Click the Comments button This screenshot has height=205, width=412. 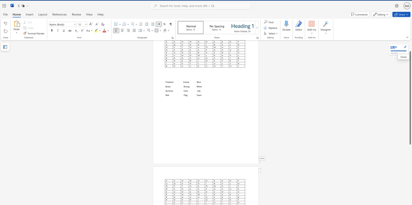click(359, 14)
